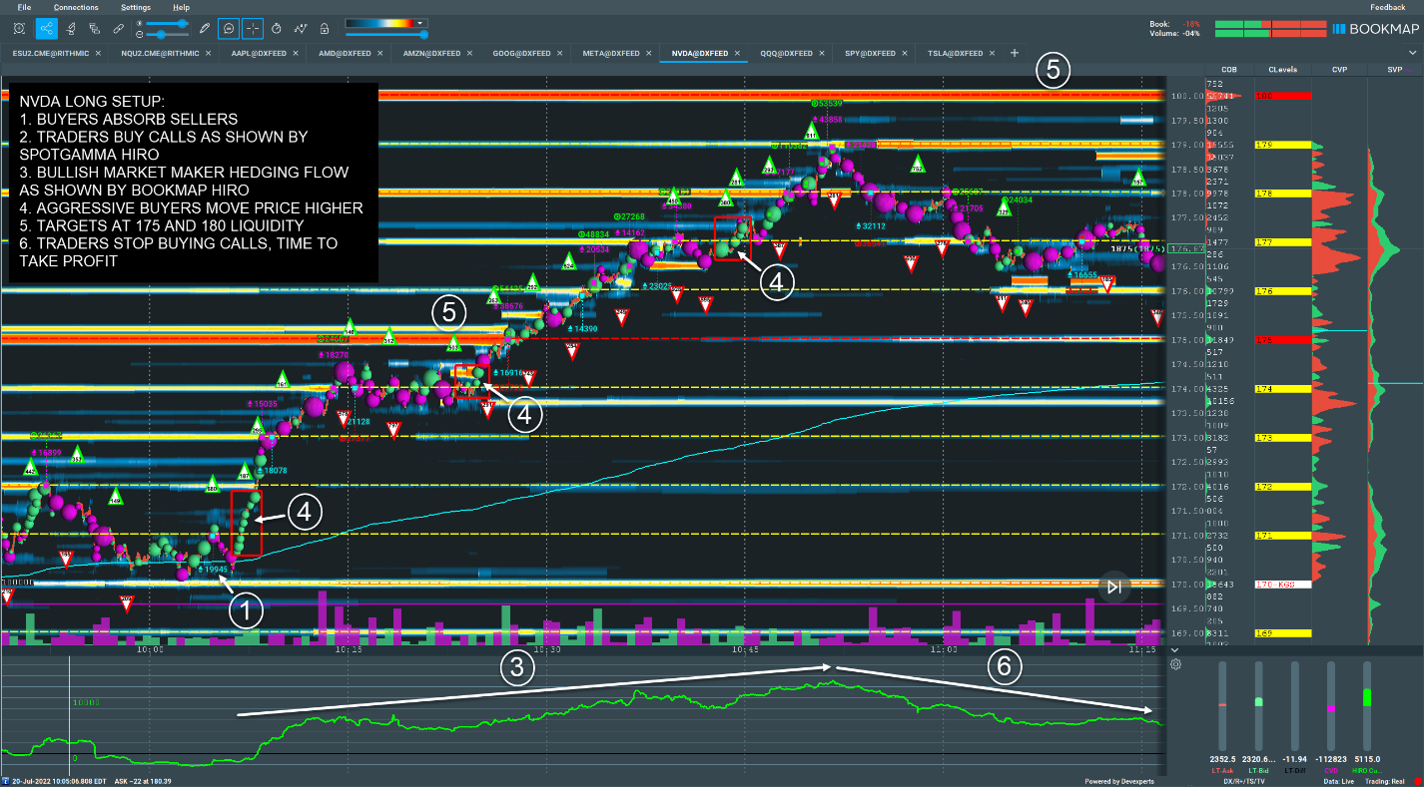Click the LT-Ask indicator bar
The width and height of the screenshot is (1424, 787).
pos(1221,707)
